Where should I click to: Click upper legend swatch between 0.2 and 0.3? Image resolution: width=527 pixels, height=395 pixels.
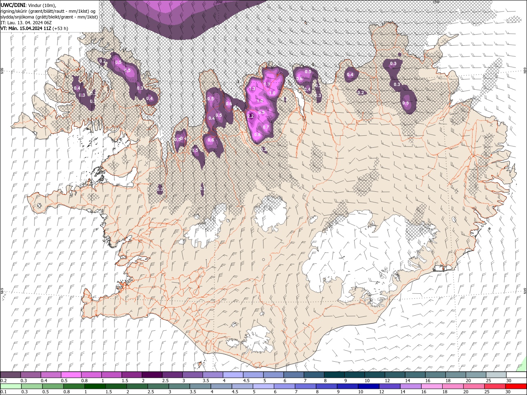point(11,375)
